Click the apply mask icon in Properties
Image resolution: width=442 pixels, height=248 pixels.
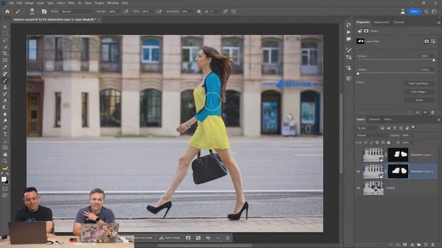pos(418,112)
